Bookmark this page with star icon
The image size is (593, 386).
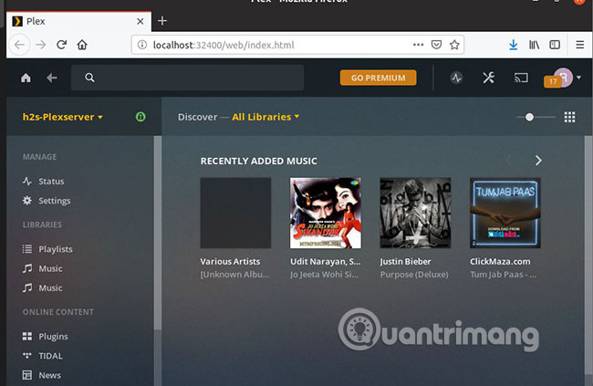click(454, 45)
